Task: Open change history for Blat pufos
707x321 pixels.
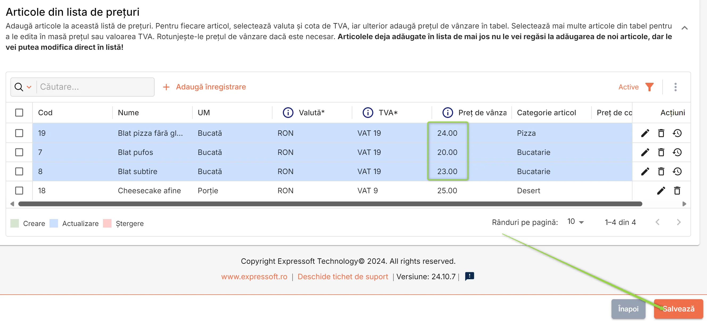Action: click(677, 153)
